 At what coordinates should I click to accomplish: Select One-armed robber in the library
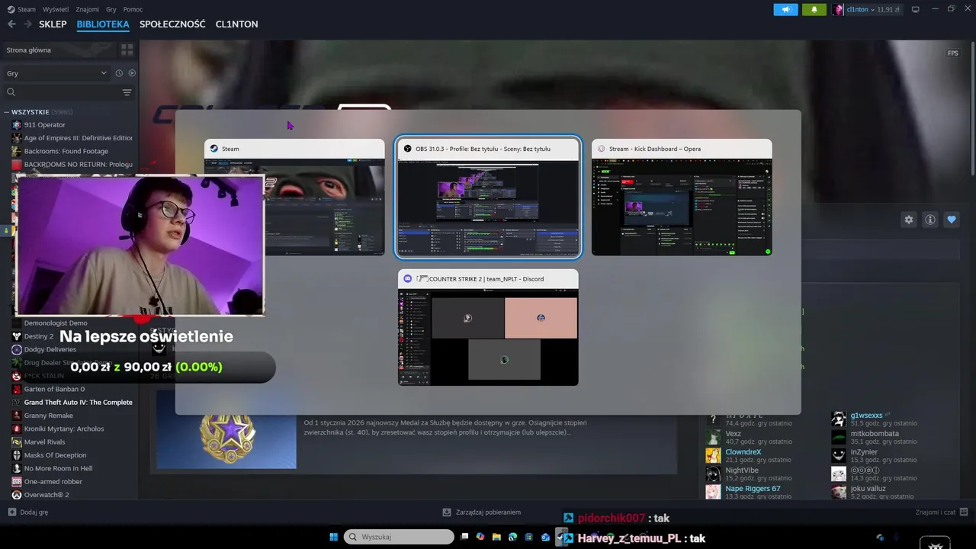point(47,482)
